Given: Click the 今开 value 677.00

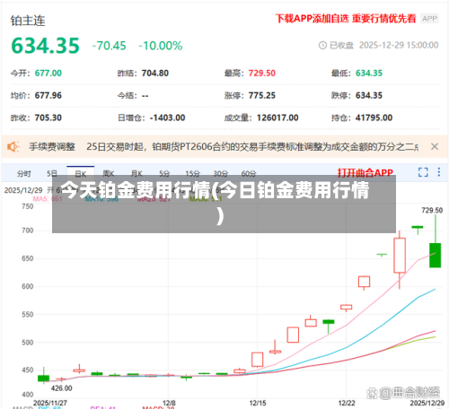Looking at the screenshot, I should point(48,74).
